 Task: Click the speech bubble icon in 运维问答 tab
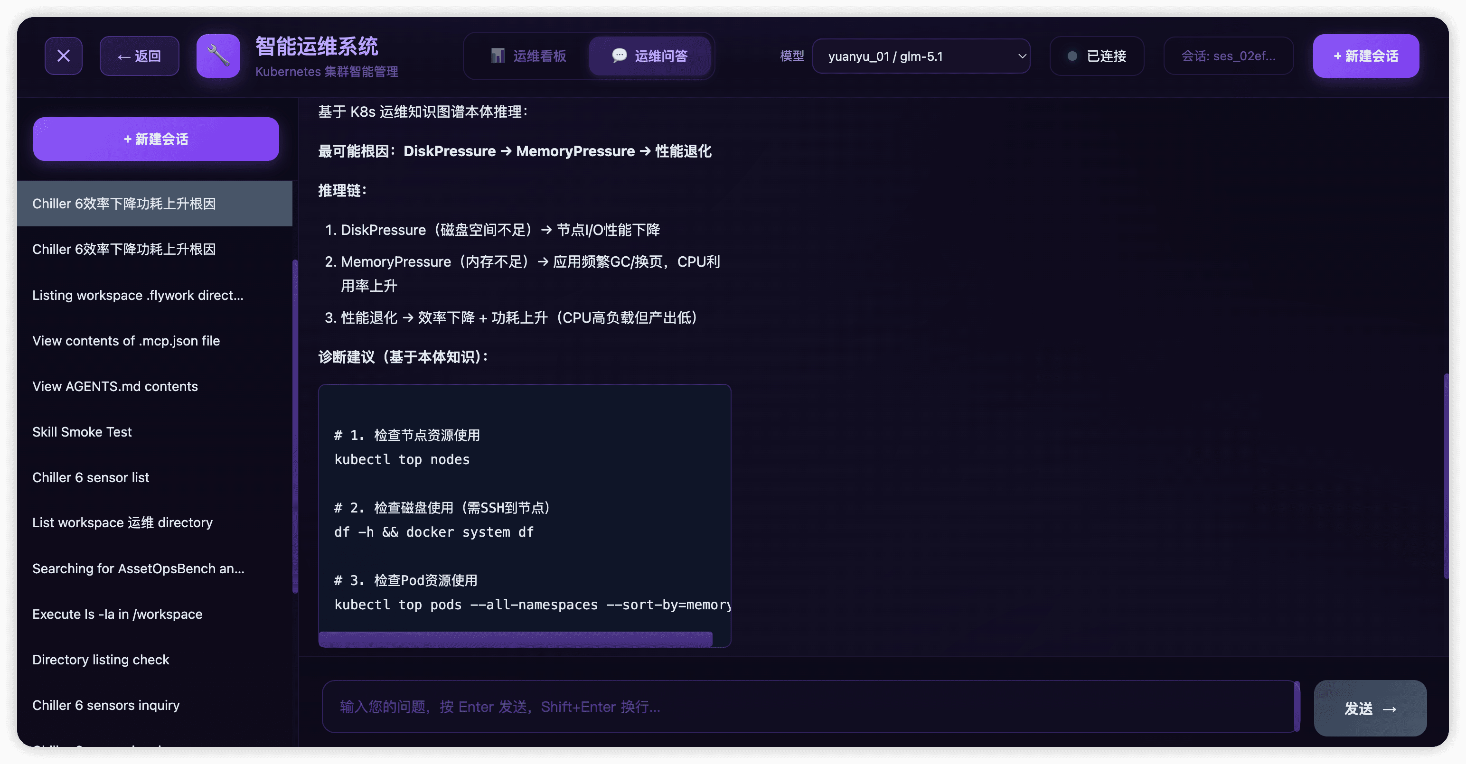tap(619, 55)
